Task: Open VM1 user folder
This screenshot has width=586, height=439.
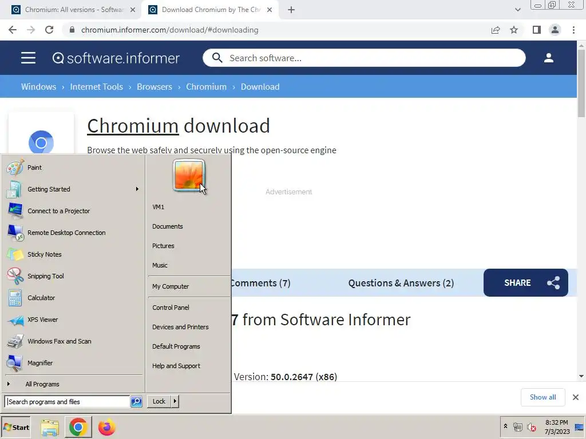Action: (158, 207)
